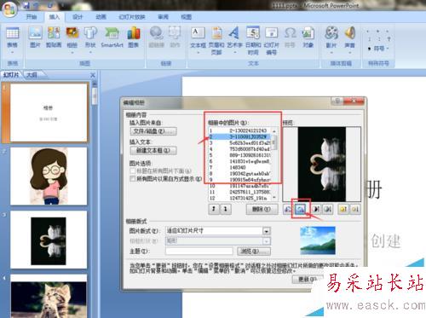Insert a chart with the 图表 icon
The width and height of the screenshot is (426, 318).
click(x=134, y=37)
